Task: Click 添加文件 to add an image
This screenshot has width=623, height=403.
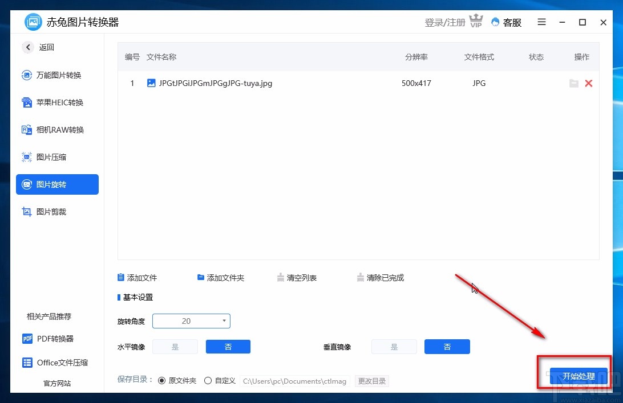Action: (137, 277)
